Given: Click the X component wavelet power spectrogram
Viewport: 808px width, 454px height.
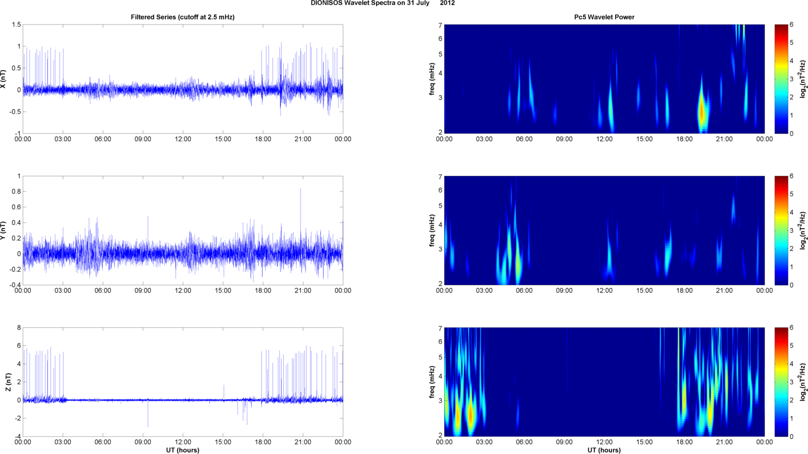Looking at the screenshot, I should point(604,79).
